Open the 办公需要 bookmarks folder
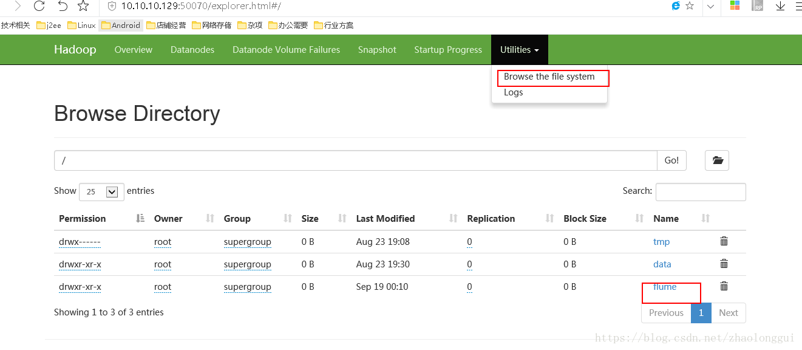The height and width of the screenshot is (350, 802). 288,25
